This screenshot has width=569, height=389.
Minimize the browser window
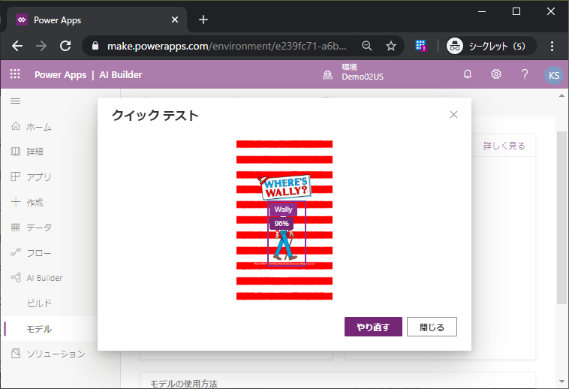tap(482, 11)
